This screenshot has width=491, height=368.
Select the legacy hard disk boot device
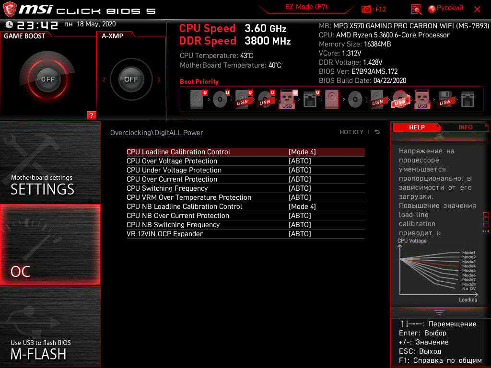coord(332,100)
